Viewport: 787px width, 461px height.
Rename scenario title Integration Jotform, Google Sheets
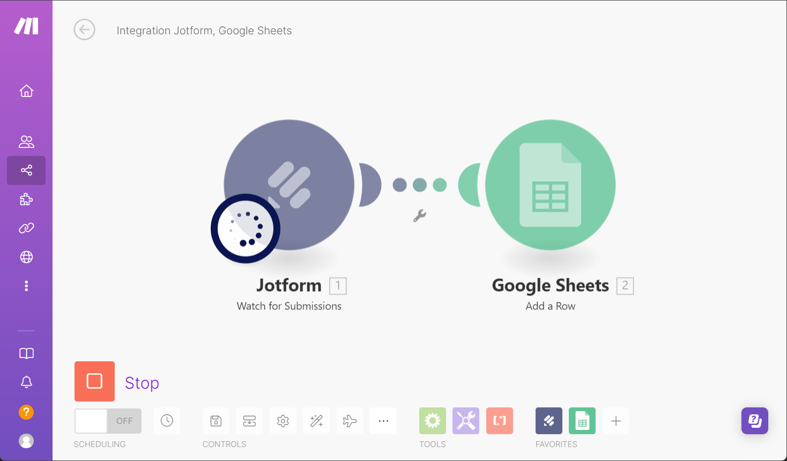click(x=204, y=31)
